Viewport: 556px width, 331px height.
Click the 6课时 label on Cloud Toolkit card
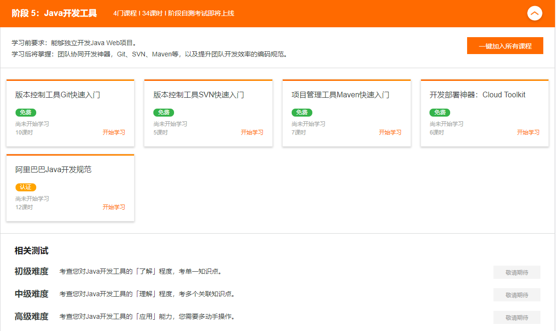tap(437, 132)
